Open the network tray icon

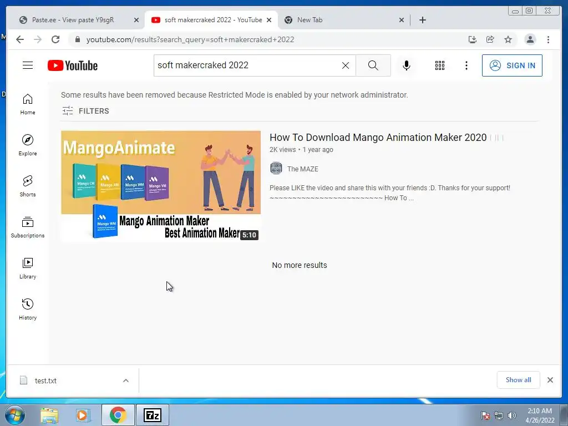point(499,415)
